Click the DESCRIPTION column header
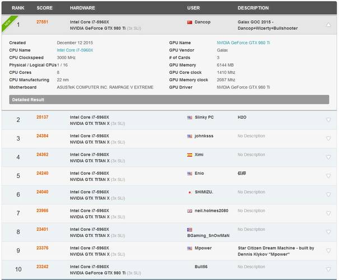The width and height of the screenshot is (339, 280). [x=253, y=8]
